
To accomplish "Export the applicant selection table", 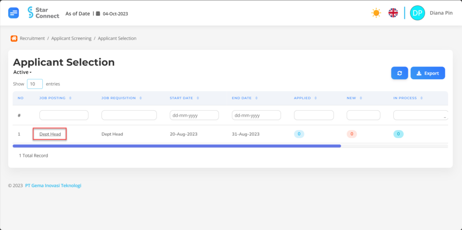I will 428,73.
